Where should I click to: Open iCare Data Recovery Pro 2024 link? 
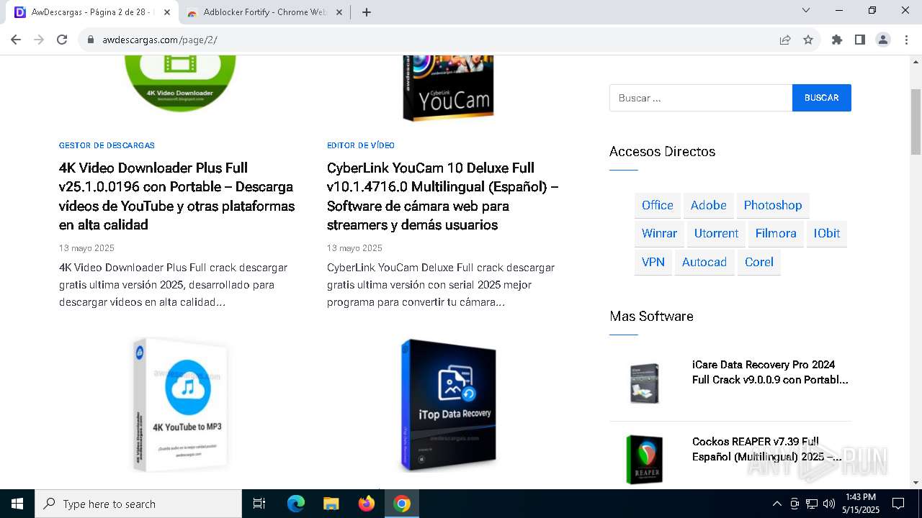[x=771, y=372]
